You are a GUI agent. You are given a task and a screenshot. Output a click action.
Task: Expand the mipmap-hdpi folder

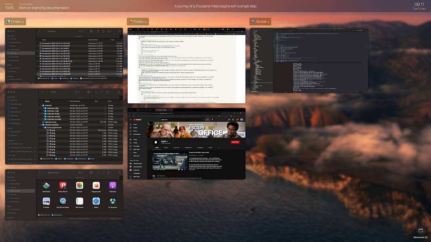coord(44,108)
